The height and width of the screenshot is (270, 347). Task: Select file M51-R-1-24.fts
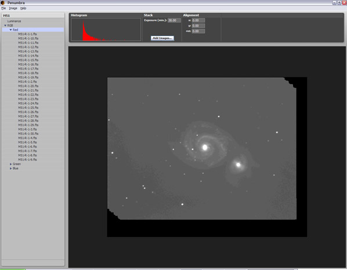pos(28,103)
